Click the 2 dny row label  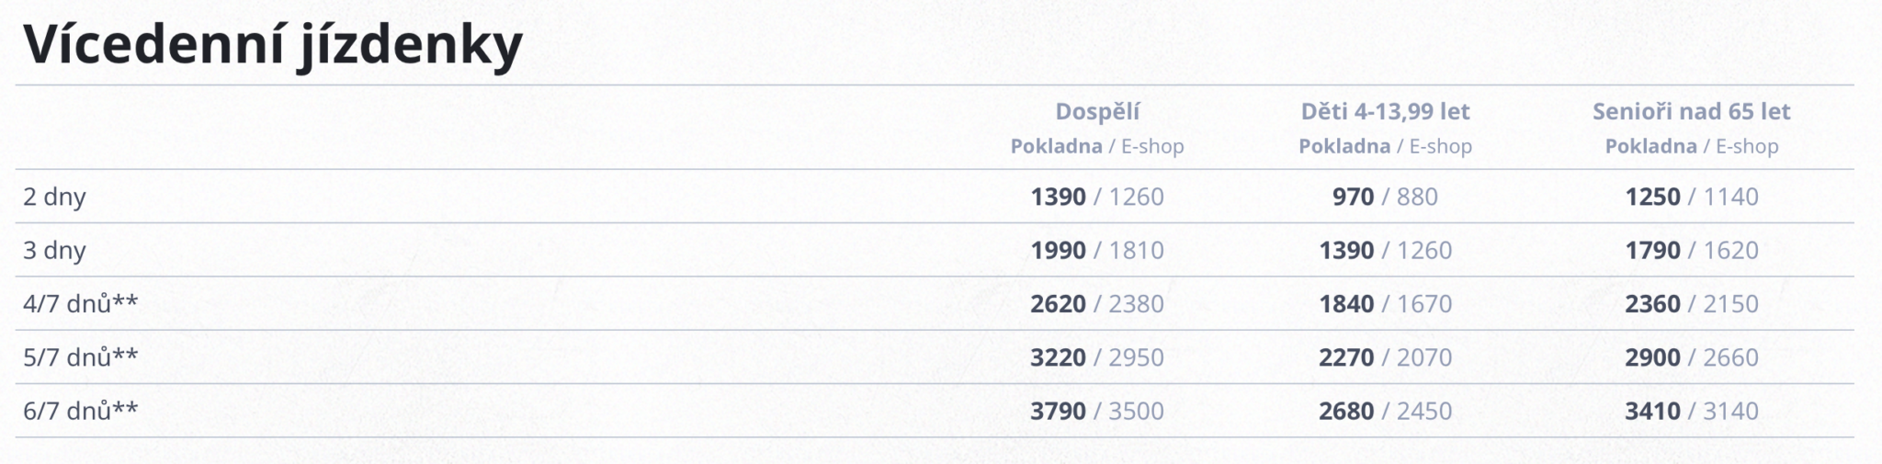click(x=54, y=197)
